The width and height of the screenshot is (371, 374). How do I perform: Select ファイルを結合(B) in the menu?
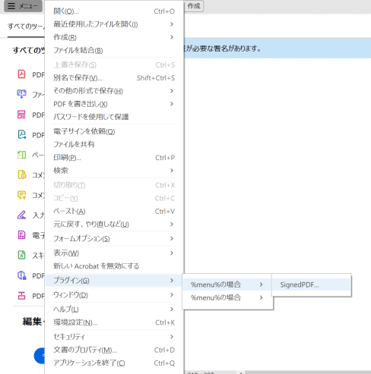[x=114, y=50]
